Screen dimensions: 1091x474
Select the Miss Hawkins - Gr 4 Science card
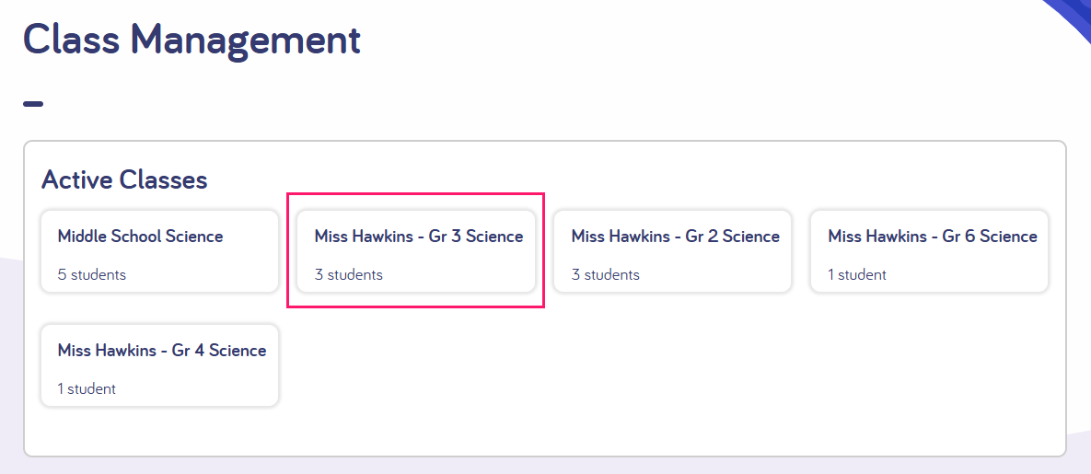pos(159,365)
